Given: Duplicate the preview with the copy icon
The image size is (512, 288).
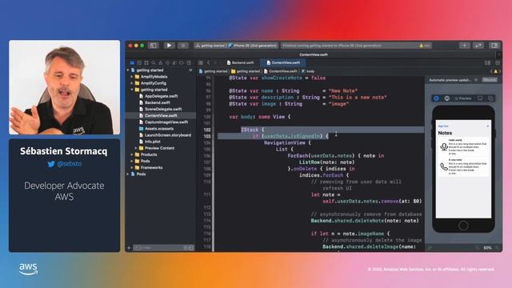Looking at the screenshot, I should pos(490,98).
